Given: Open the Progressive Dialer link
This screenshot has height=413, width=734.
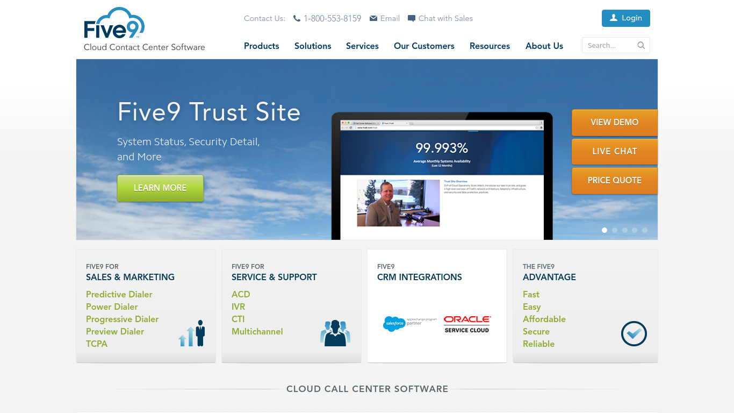Looking at the screenshot, I should click(x=123, y=319).
